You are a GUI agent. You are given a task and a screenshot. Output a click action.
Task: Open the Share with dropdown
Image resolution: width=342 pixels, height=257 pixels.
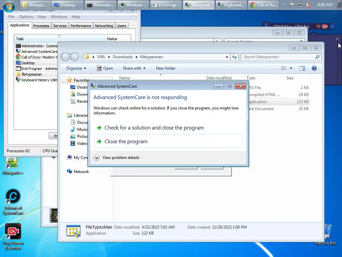134,68
